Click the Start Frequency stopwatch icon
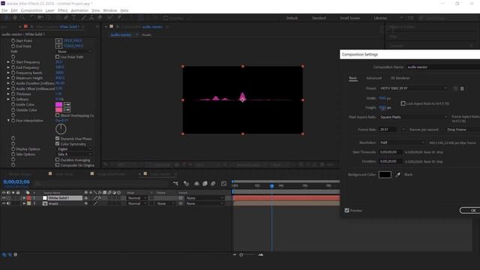The height and width of the screenshot is (270, 480). (13, 61)
